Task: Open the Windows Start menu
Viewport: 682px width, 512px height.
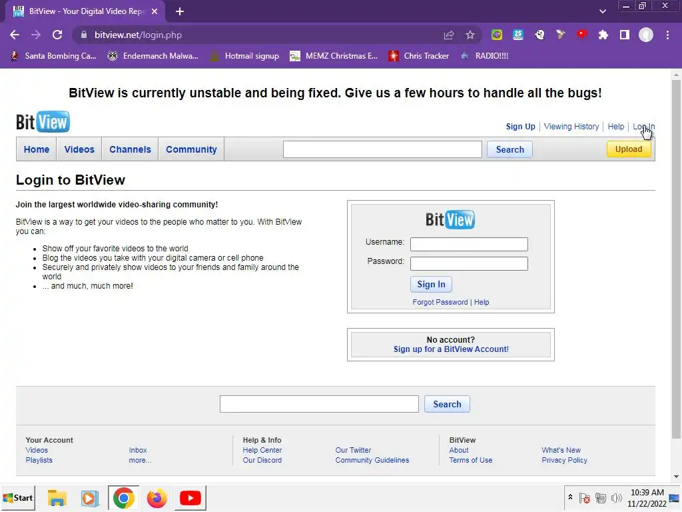Action: (x=18, y=497)
